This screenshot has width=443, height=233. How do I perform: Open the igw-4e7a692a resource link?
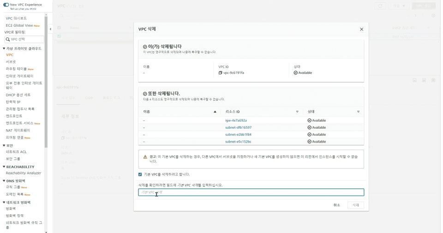tap(236, 120)
